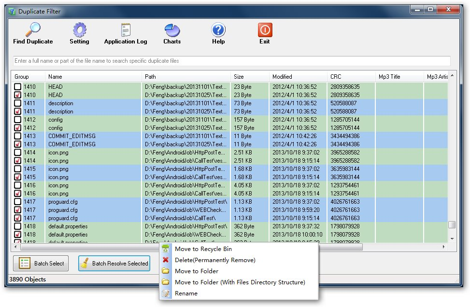Check group 1416 icon.png HttpPostTe checkbox

[x=18, y=185]
